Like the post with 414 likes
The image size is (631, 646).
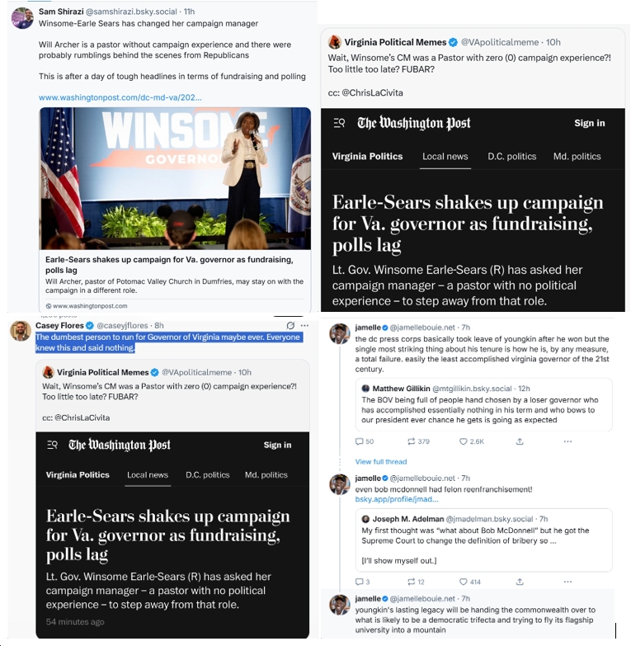(x=463, y=582)
